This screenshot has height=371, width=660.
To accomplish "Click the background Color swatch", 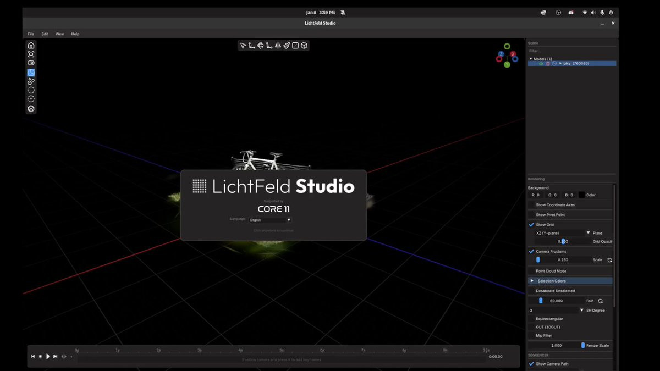I will pyautogui.click(x=581, y=195).
